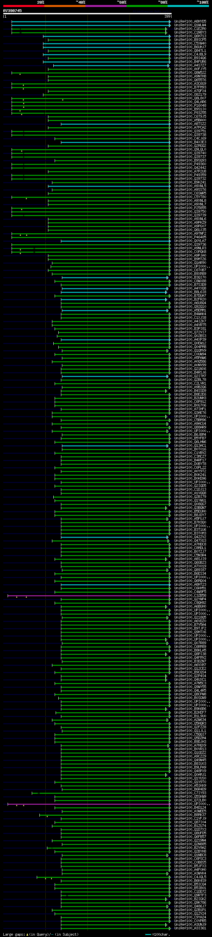Image resolution: width=212 pixels, height=937 pixels.
Task: Select hit label UniRef100_C3ZB58
Action: pos(190,596)
